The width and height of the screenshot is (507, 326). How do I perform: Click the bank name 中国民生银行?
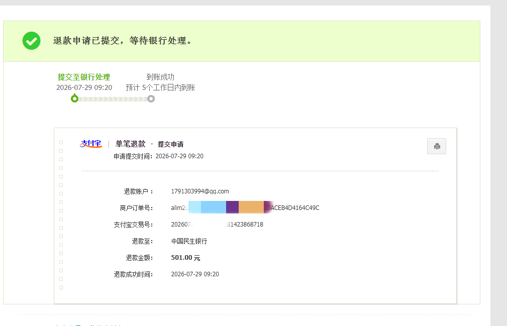189,241
